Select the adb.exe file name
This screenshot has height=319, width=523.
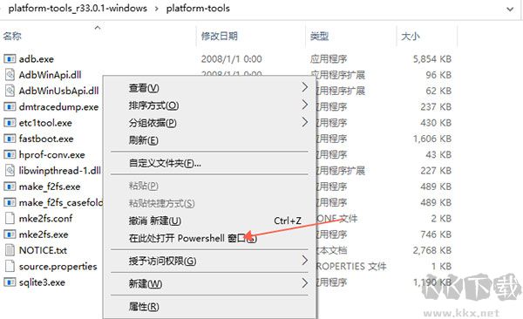click(x=37, y=59)
